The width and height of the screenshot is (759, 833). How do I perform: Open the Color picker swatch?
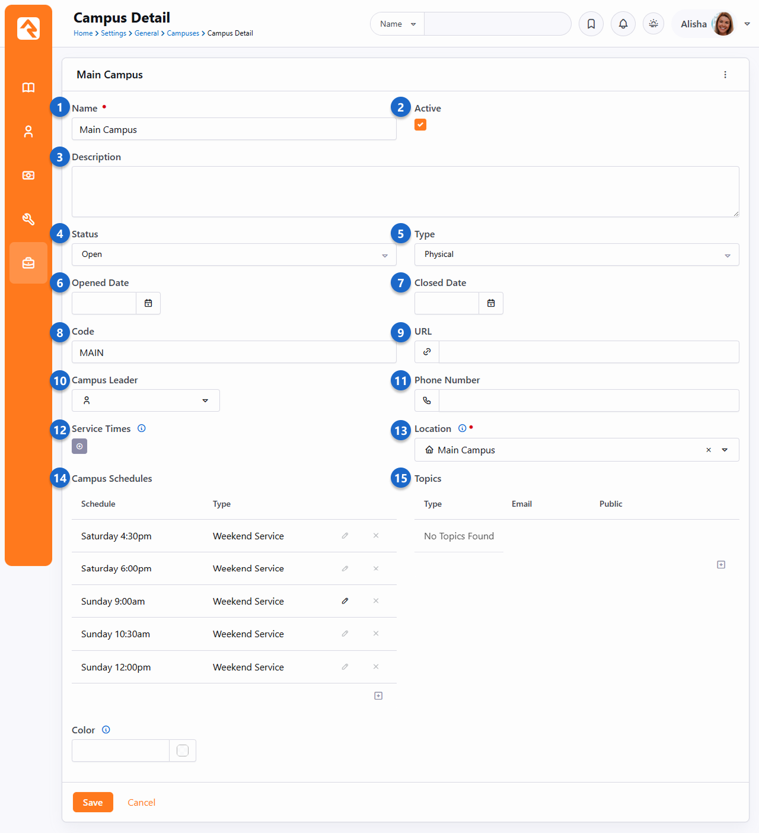pyautogui.click(x=183, y=751)
